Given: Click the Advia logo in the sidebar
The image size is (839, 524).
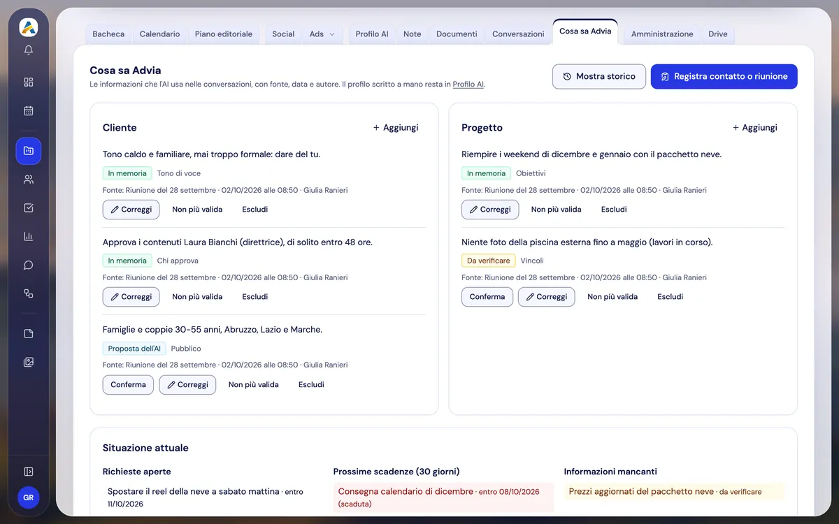Looking at the screenshot, I should coord(29,27).
